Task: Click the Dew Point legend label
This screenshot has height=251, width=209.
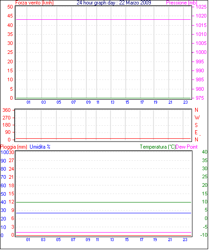Action: coord(187,147)
